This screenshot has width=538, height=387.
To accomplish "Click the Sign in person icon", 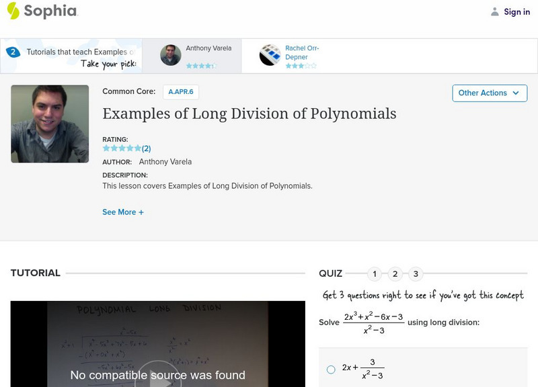I will click(x=495, y=11).
